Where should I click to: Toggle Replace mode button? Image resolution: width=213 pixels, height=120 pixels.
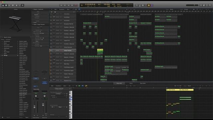(x=140, y=5)
